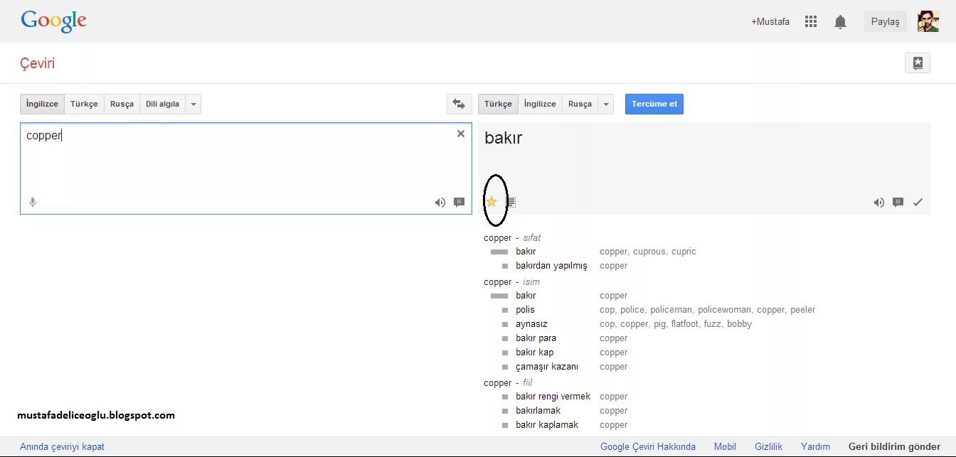The width and height of the screenshot is (956, 457).
Task: Listen to source text speaker icon
Action: (440, 203)
